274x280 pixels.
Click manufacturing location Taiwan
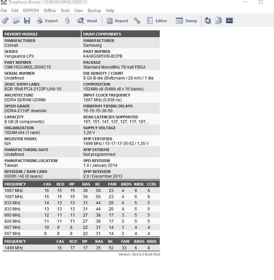[11, 165]
